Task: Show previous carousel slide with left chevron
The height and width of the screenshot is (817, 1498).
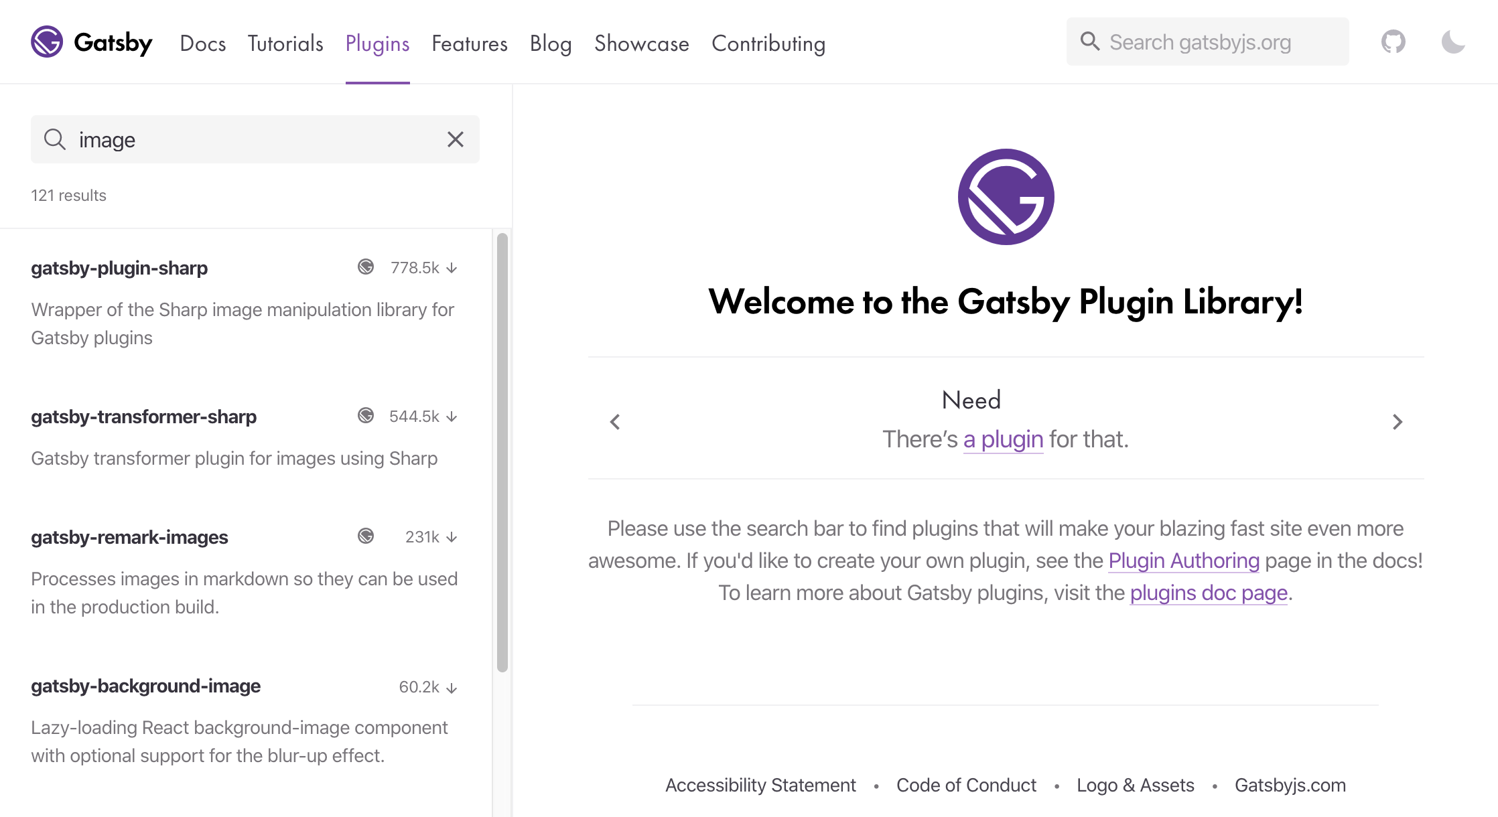Action: (615, 422)
